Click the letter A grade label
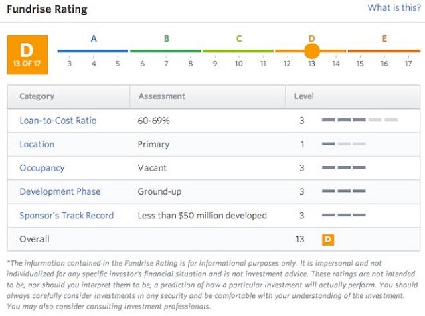The width and height of the screenshot is (425, 316). pos(94,38)
